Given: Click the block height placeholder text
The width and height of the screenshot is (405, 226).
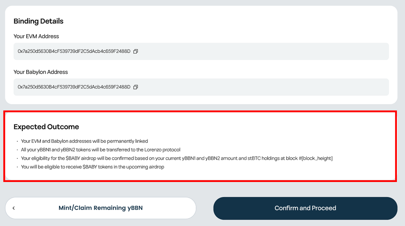Looking at the screenshot, I should click(x=317, y=158).
